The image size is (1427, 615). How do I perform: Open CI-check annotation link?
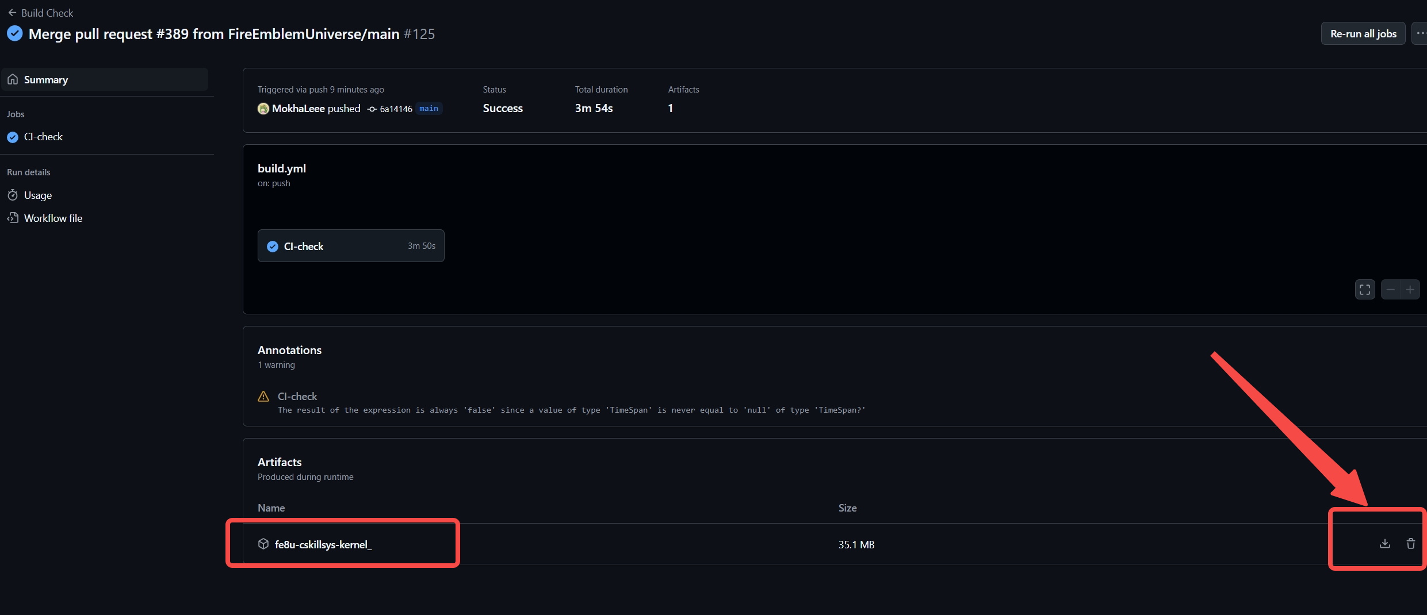(297, 397)
